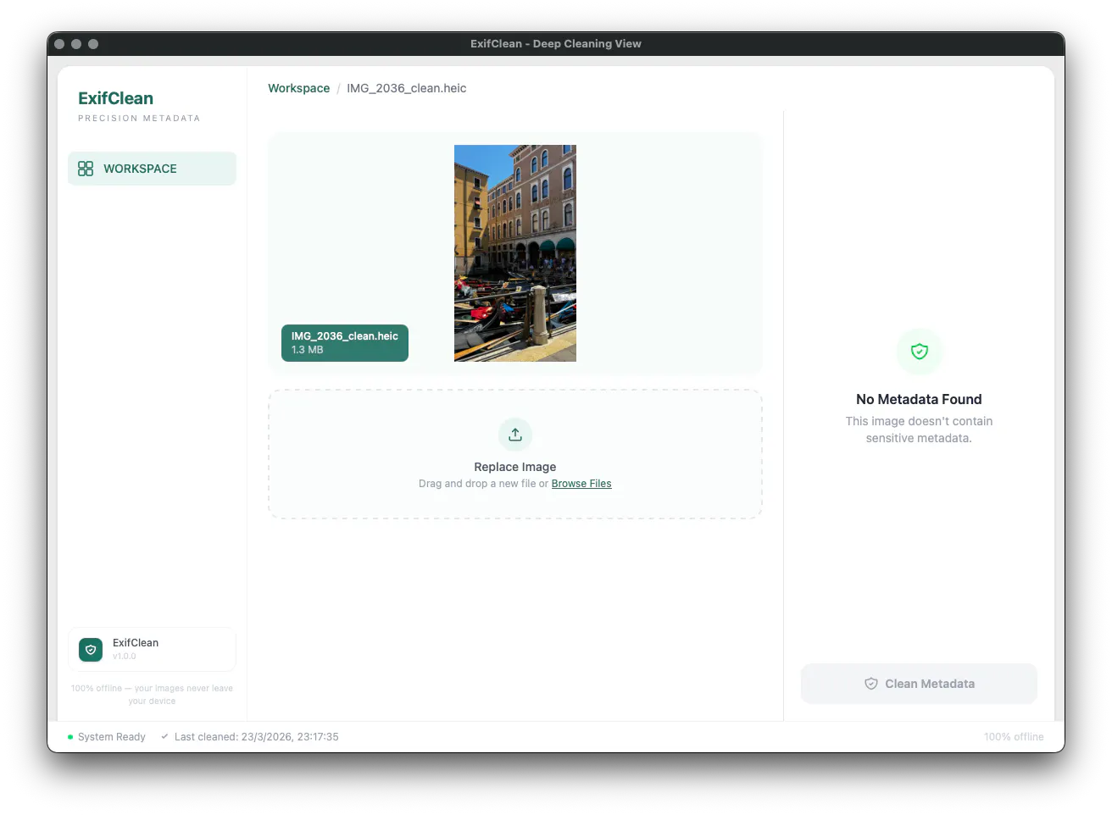Go to Workspace via the breadcrumb link
Viewport: 1112px width, 815px height.
pos(299,88)
